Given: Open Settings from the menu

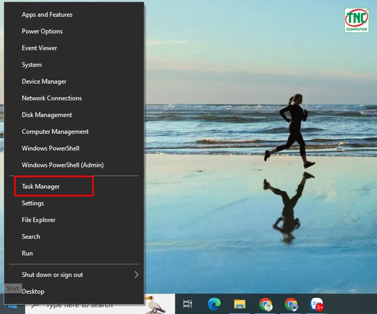Looking at the screenshot, I should (x=74, y=203).
